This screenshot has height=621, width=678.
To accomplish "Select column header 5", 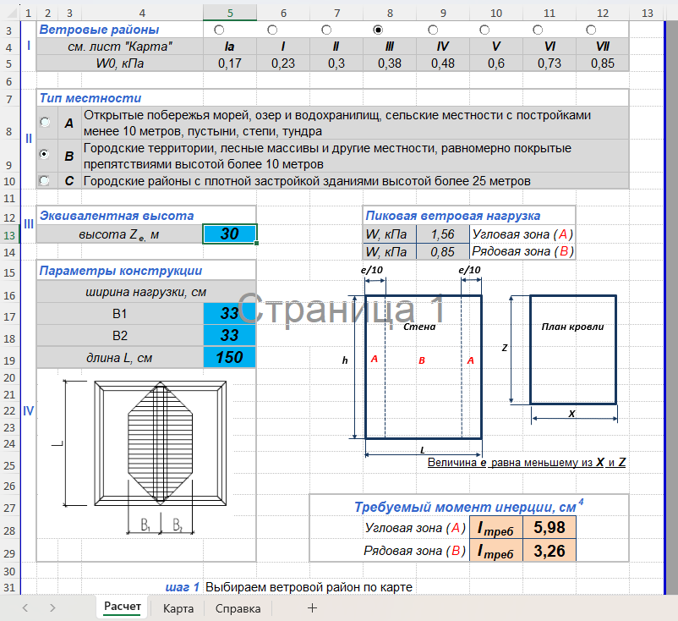I will [230, 13].
